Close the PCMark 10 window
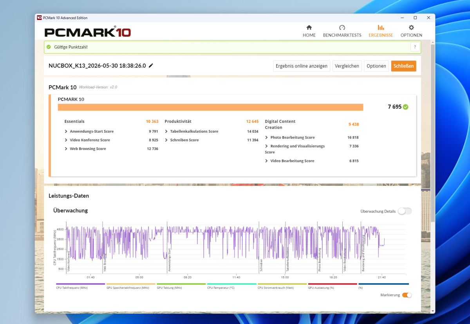470x324 pixels. (x=428, y=18)
